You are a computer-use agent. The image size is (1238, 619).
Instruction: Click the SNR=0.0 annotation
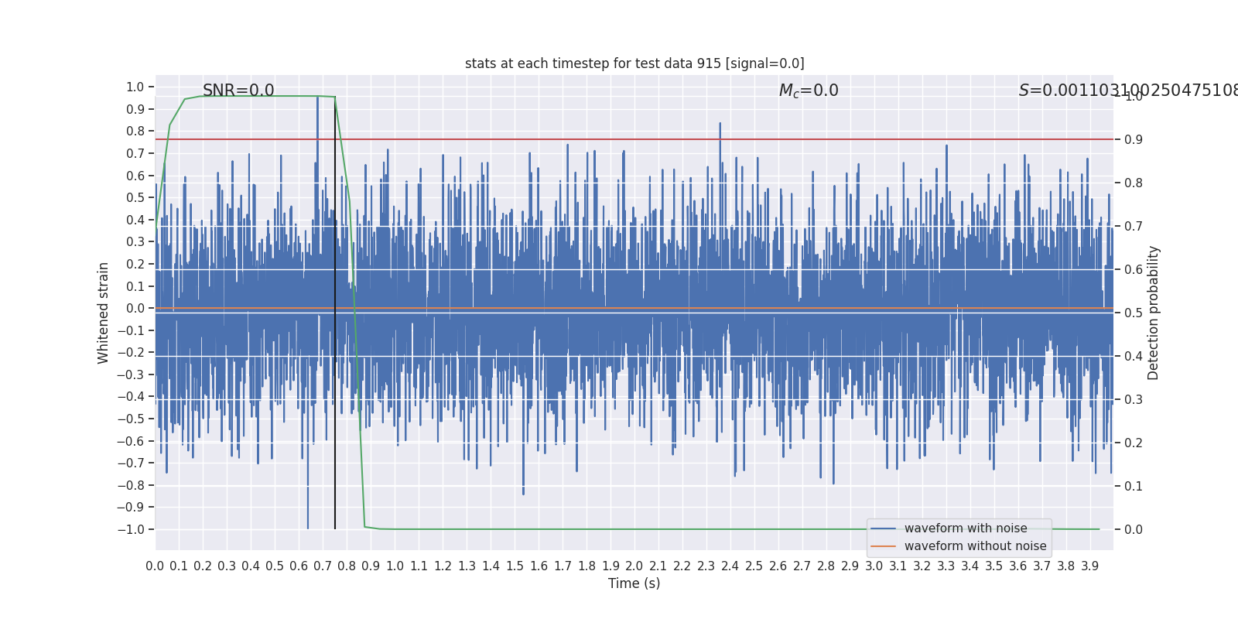coord(238,91)
